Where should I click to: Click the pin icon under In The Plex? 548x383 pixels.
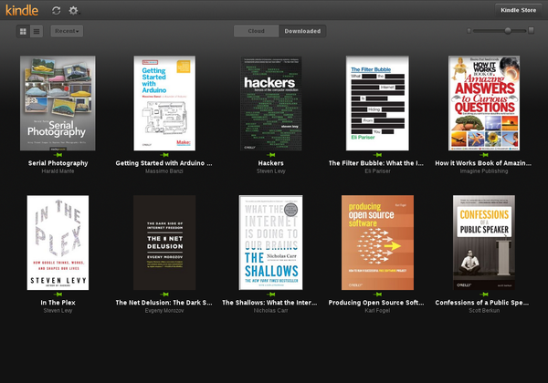coord(58,295)
